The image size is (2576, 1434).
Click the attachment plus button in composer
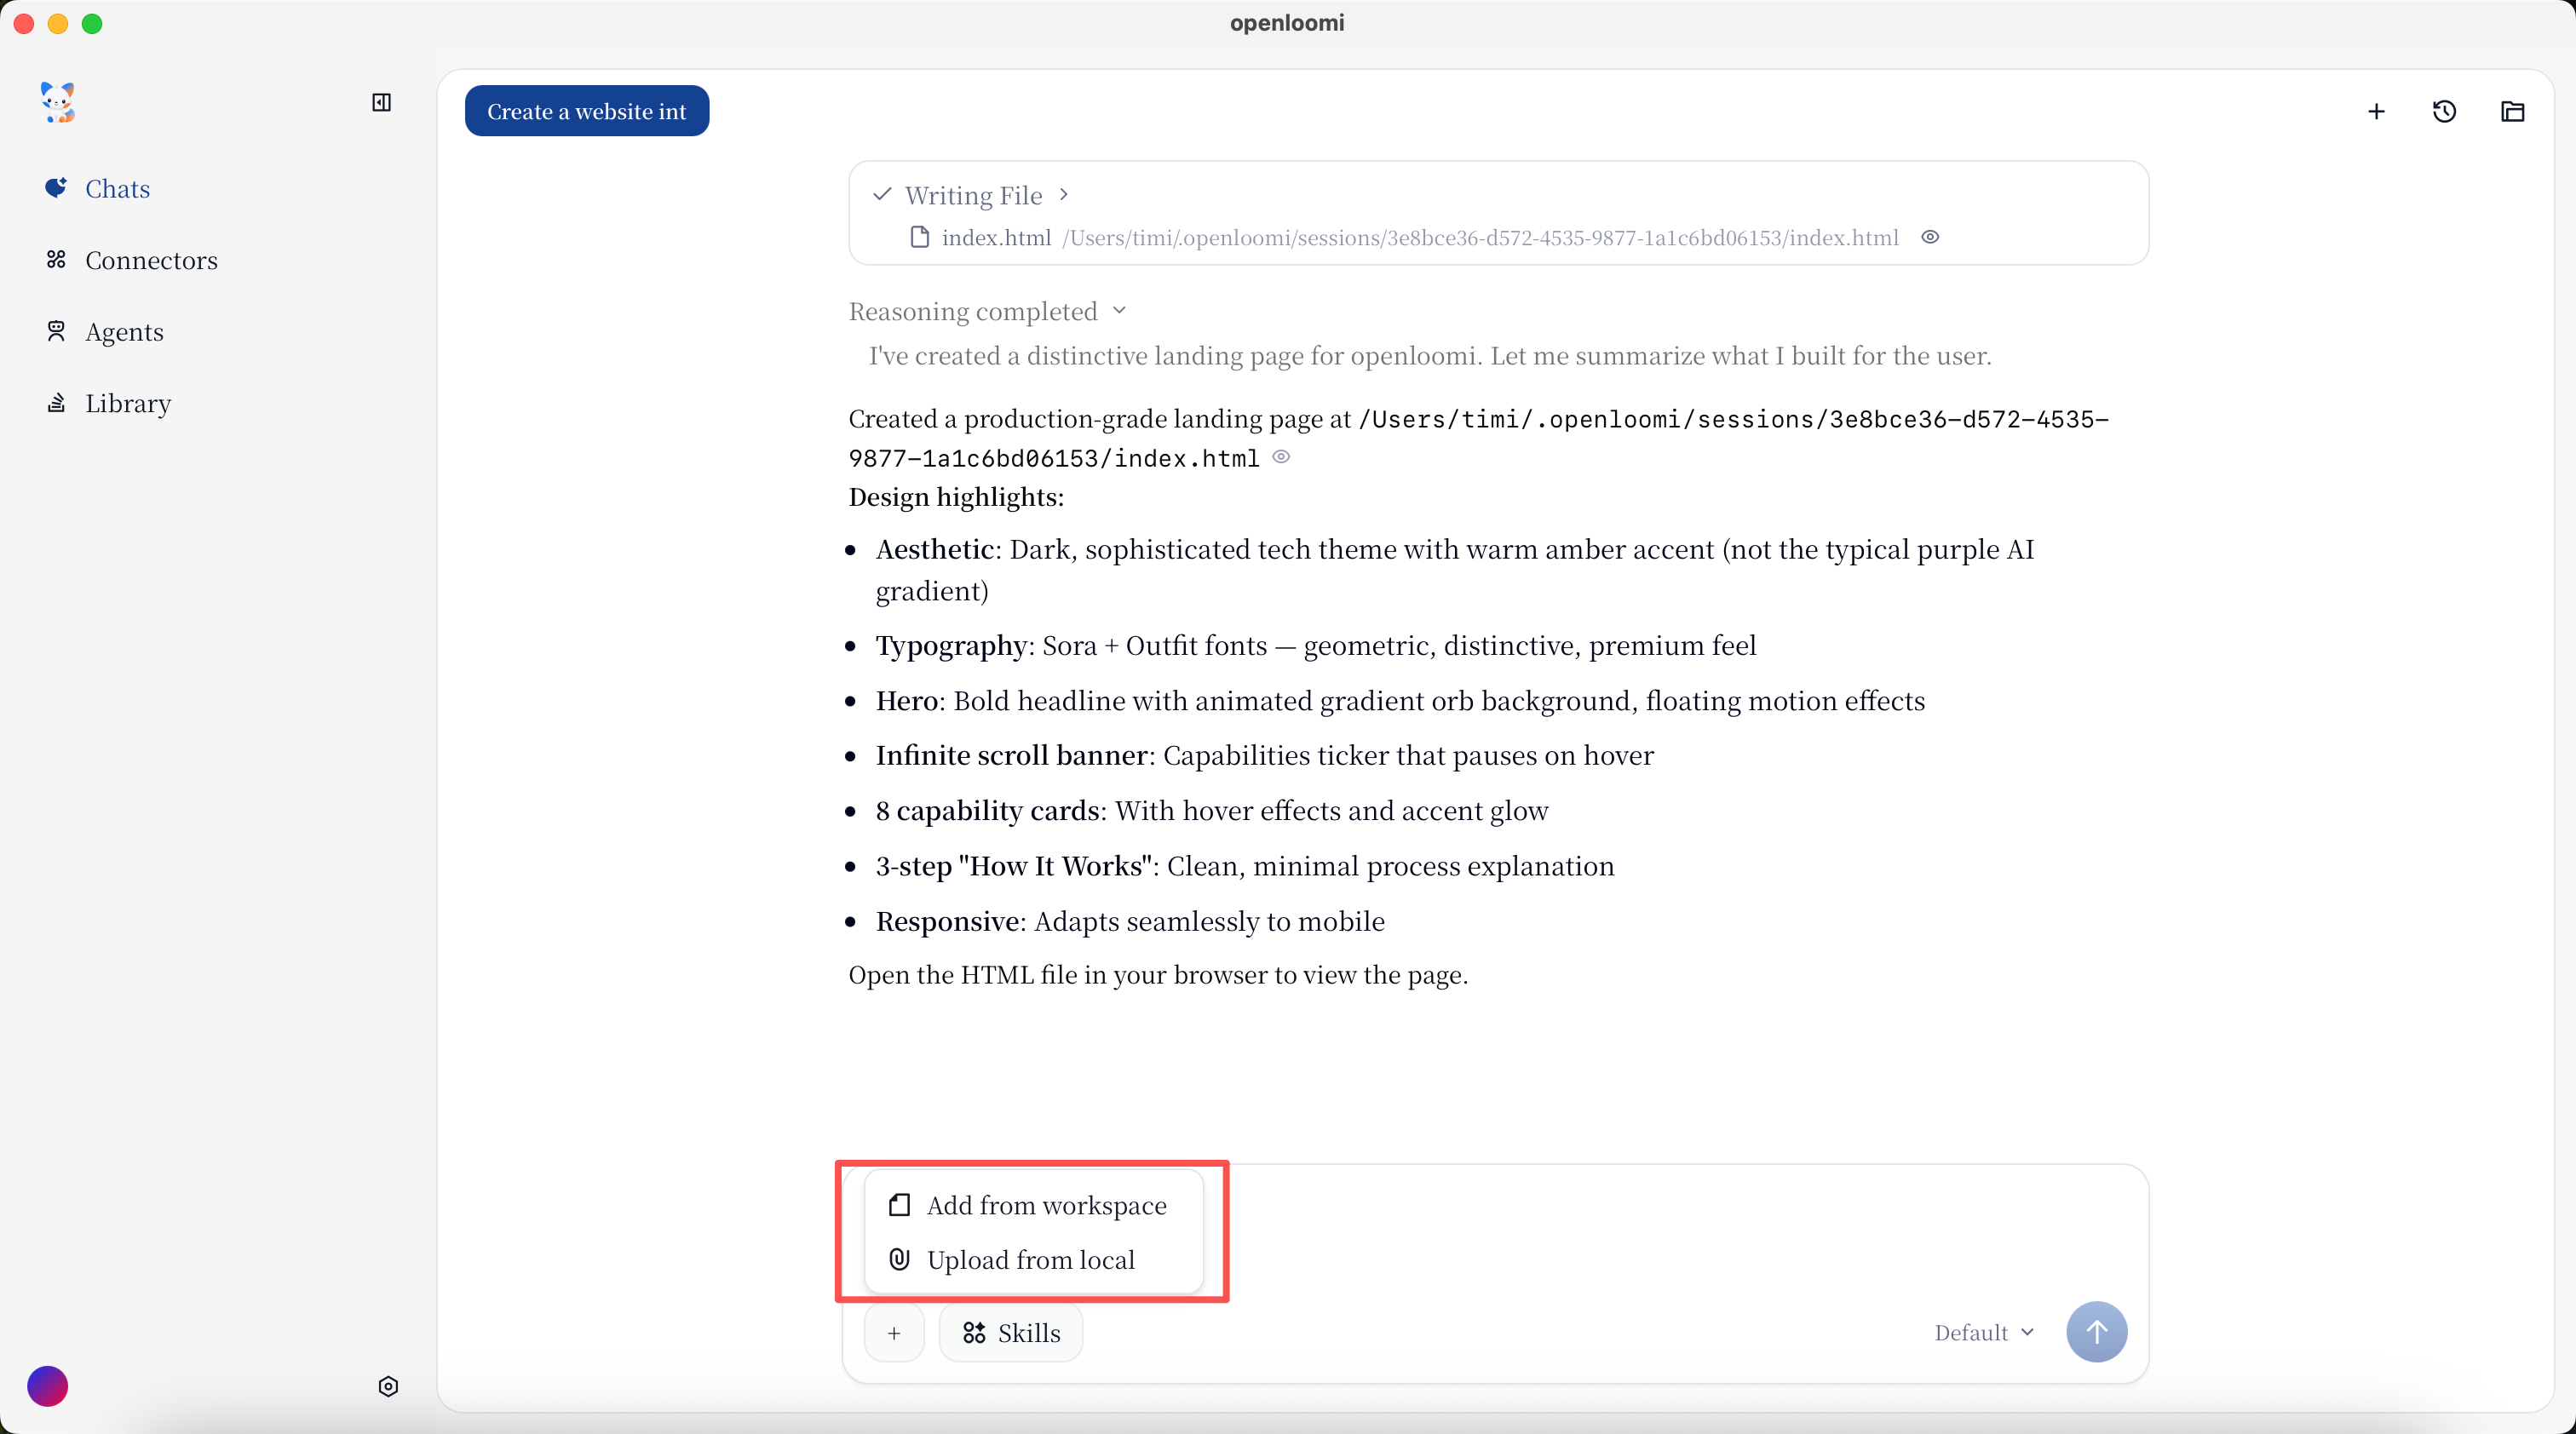tap(894, 1332)
